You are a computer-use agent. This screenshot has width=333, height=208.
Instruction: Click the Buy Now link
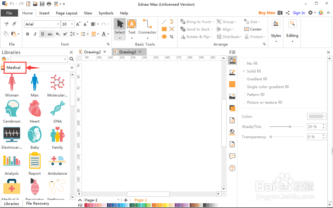point(267,13)
